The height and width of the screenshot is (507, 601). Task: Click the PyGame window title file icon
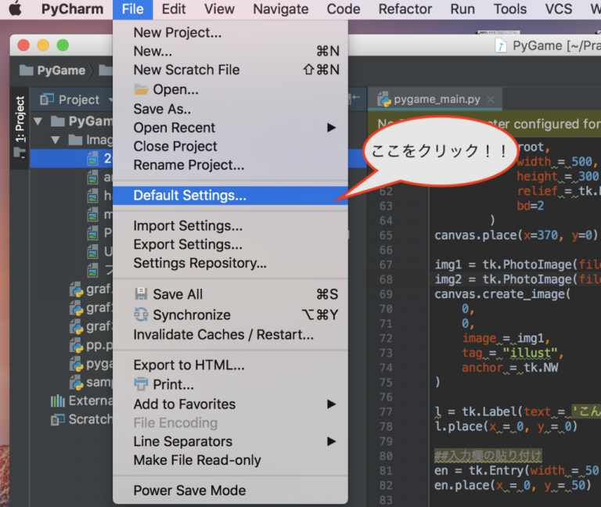501,45
